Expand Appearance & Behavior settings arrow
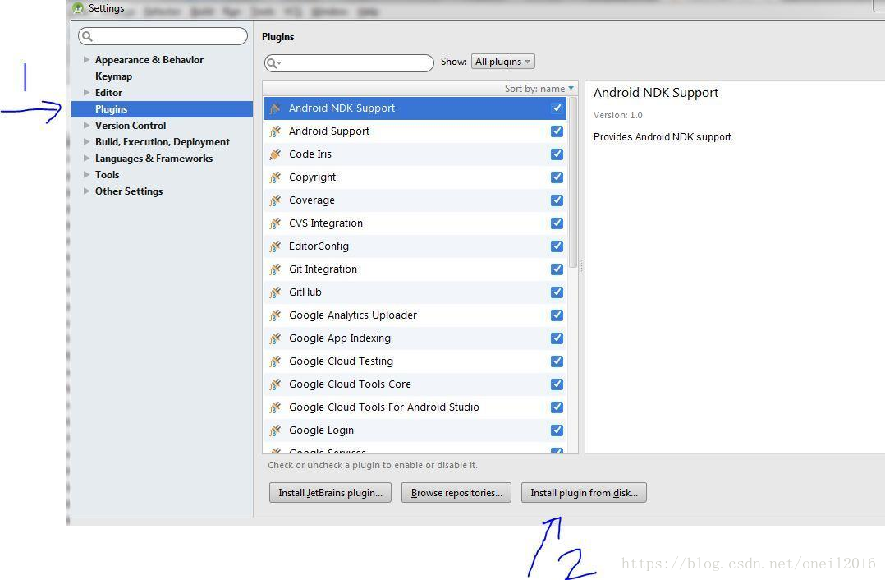This screenshot has width=885, height=580. [86, 59]
